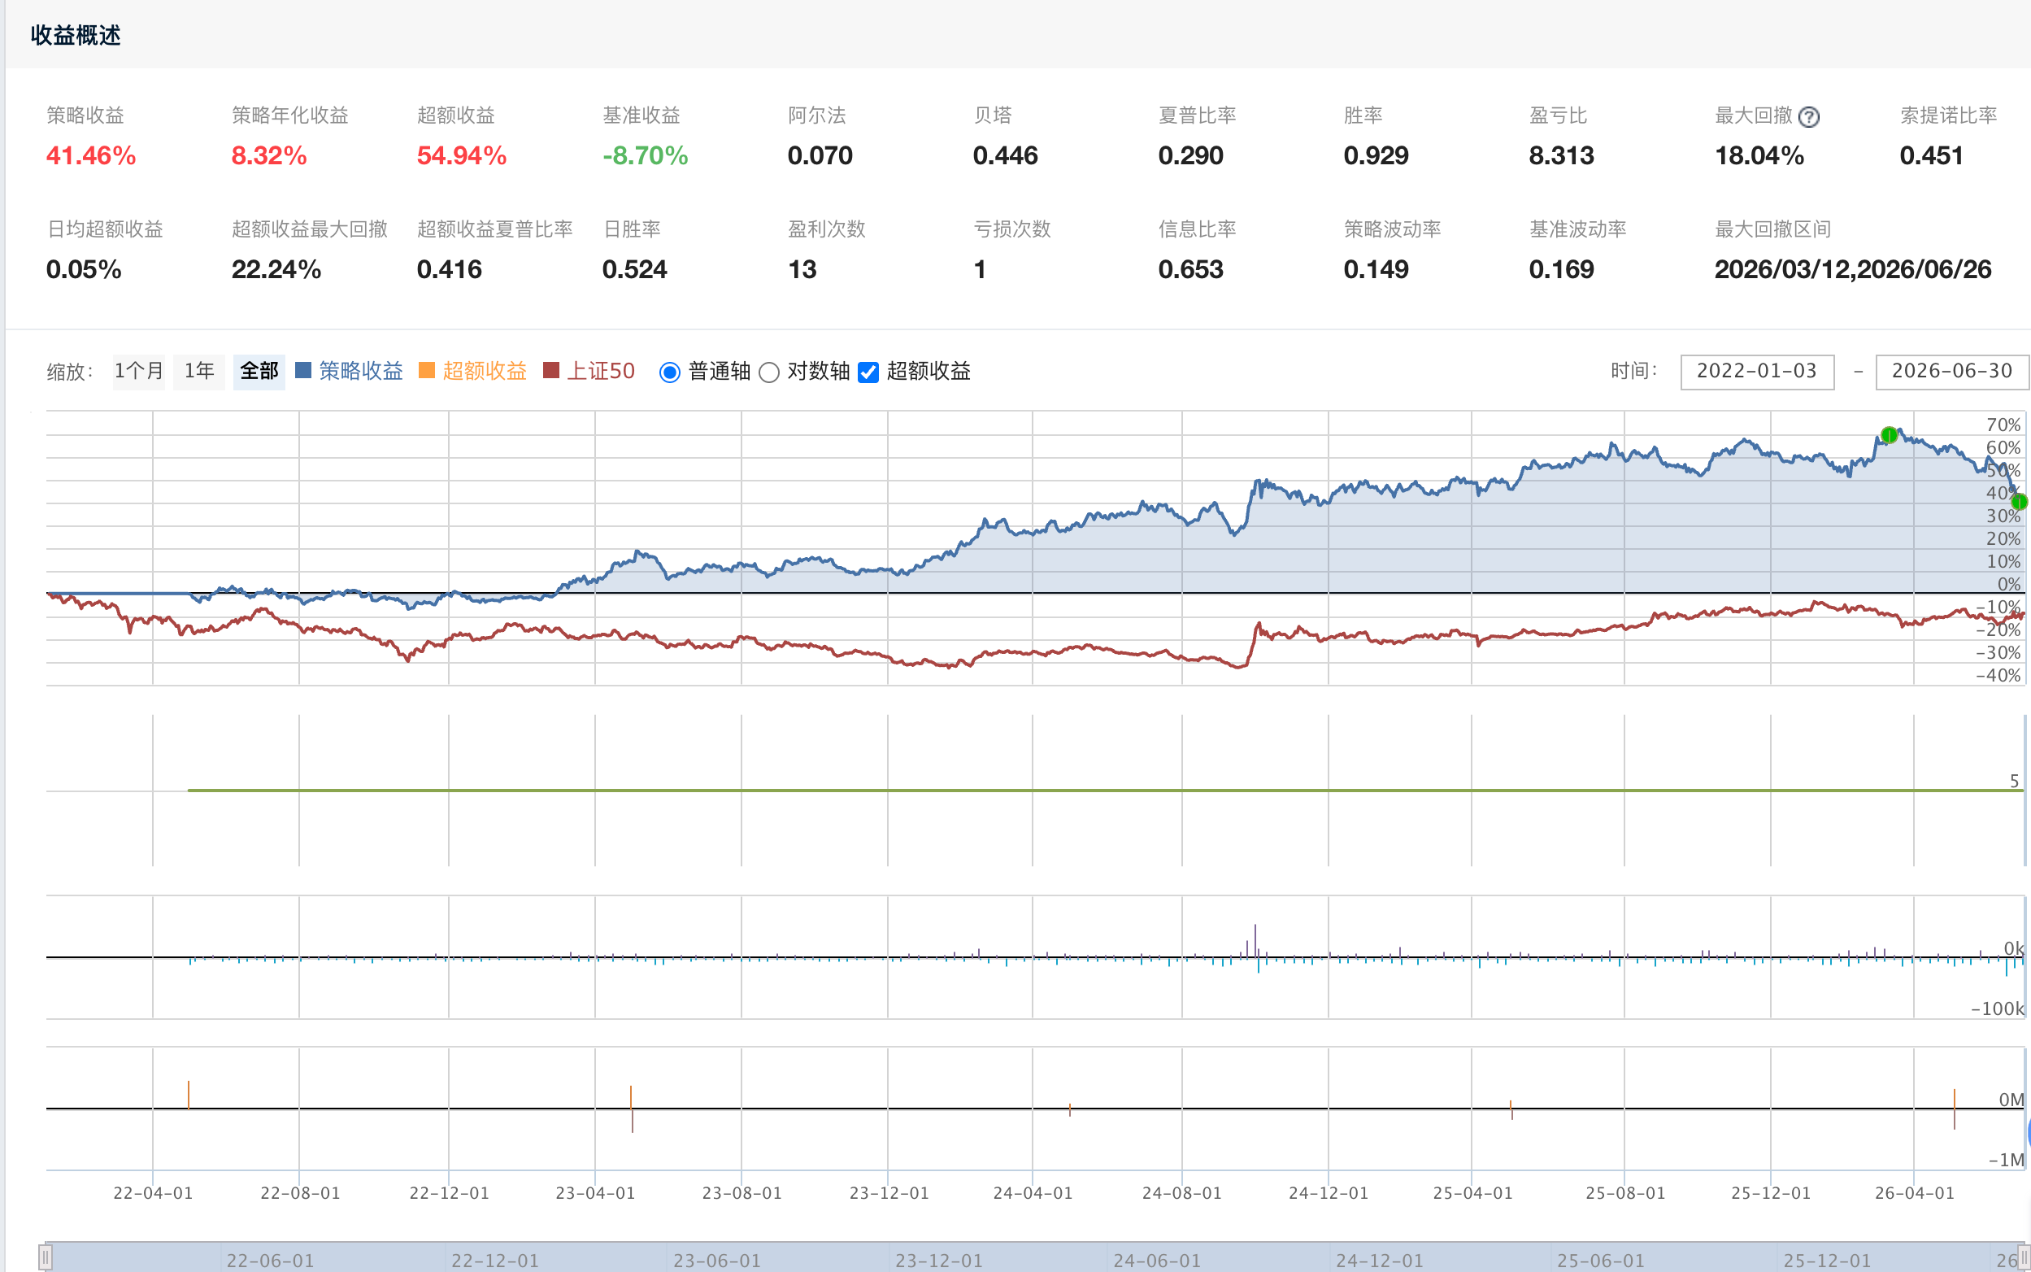Screen dimensions: 2031x1272
Task: Click the 超额收益夏普比率 value 0.416
Action: click(449, 269)
